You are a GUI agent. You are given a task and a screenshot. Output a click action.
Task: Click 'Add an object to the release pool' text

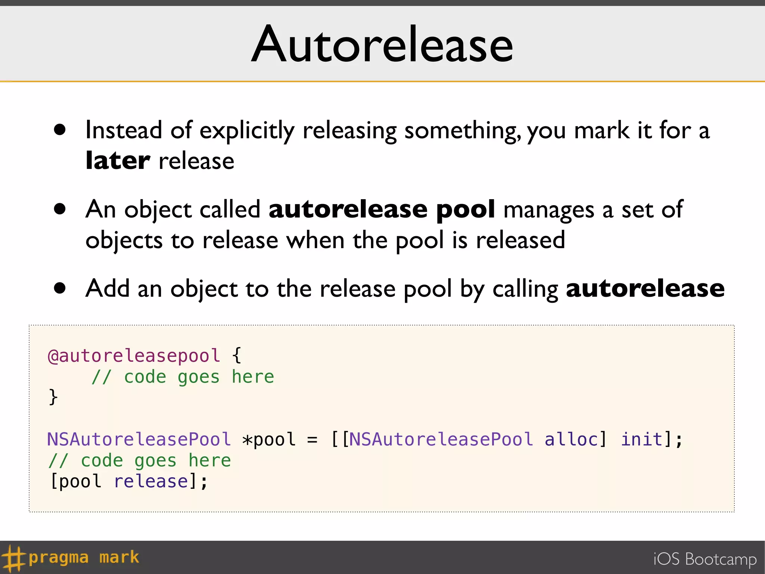point(269,289)
